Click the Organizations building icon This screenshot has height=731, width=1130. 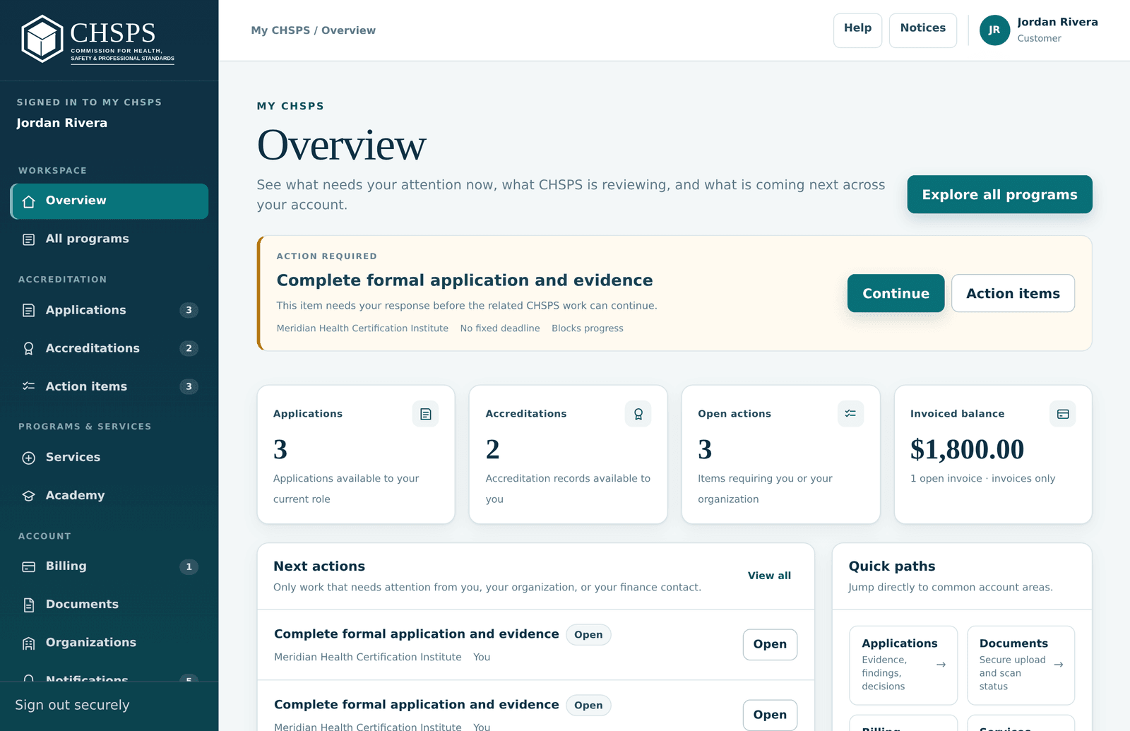[x=29, y=643]
